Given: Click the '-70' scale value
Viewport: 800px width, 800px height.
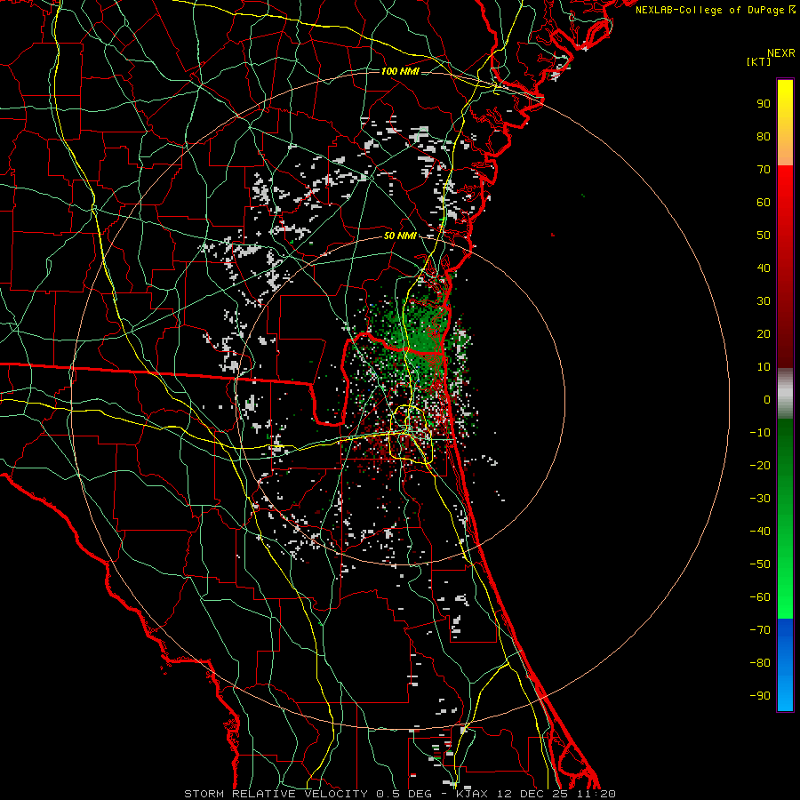Looking at the screenshot, I should pyautogui.click(x=760, y=629).
